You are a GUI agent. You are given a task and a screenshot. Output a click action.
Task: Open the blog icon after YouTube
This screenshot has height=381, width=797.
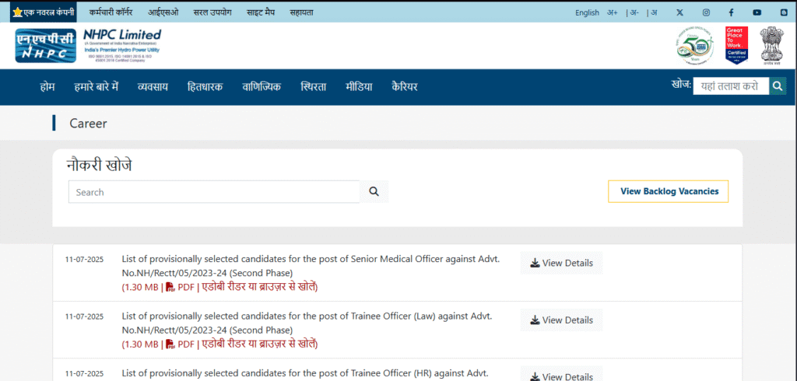[785, 12]
